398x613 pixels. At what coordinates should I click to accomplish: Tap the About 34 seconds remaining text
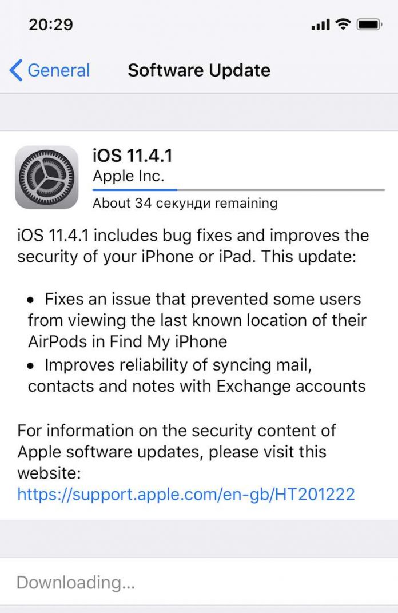pos(185,204)
